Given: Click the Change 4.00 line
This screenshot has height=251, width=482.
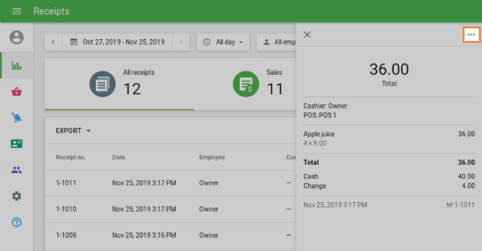Looking at the screenshot, I should tap(389, 186).
